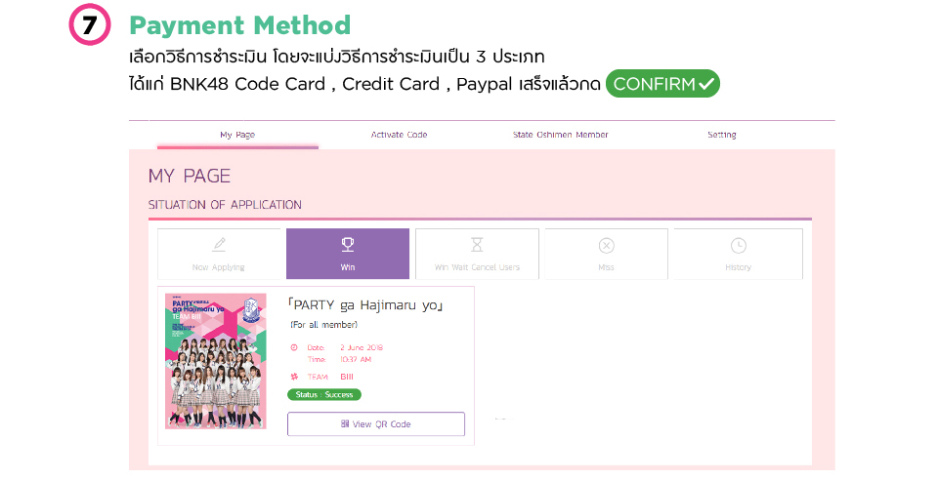Open the Setting tab
938x481 pixels.
tap(721, 135)
